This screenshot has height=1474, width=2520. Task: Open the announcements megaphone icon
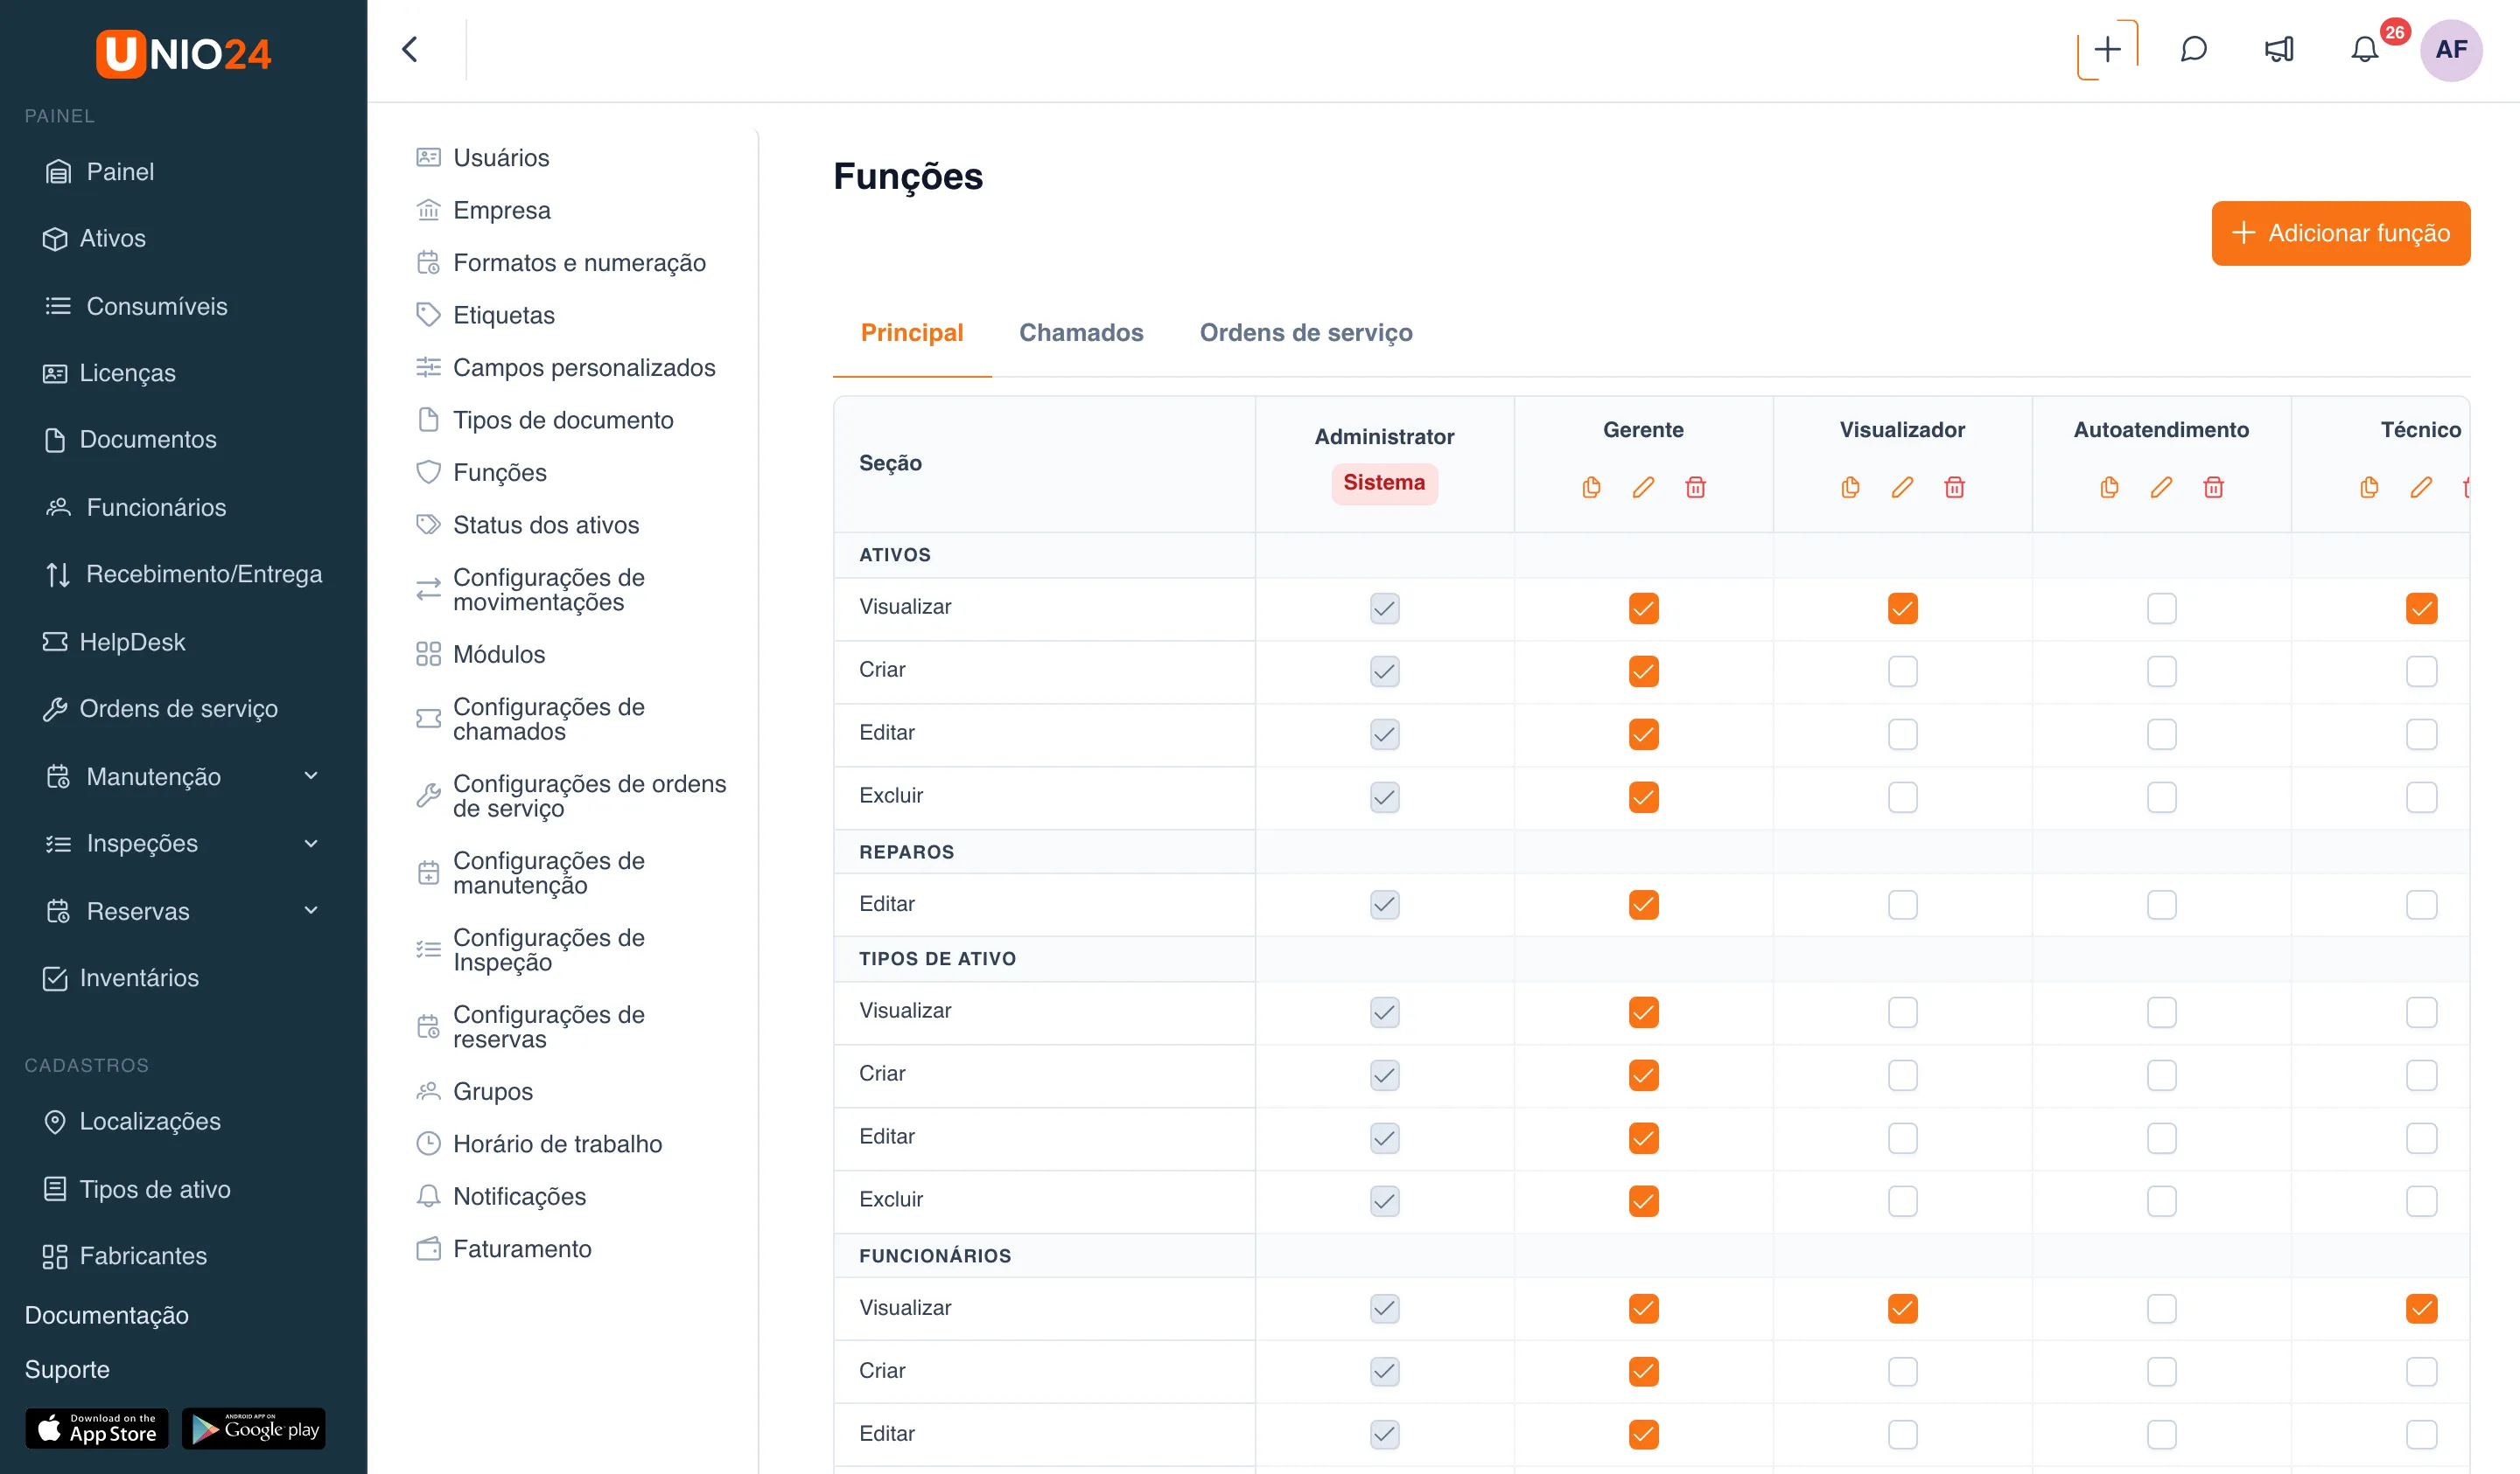2279,49
